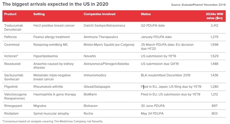The height and width of the screenshot is (124, 230).
Task: Click the 2024e WW sales column header
Action: coord(214,16)
